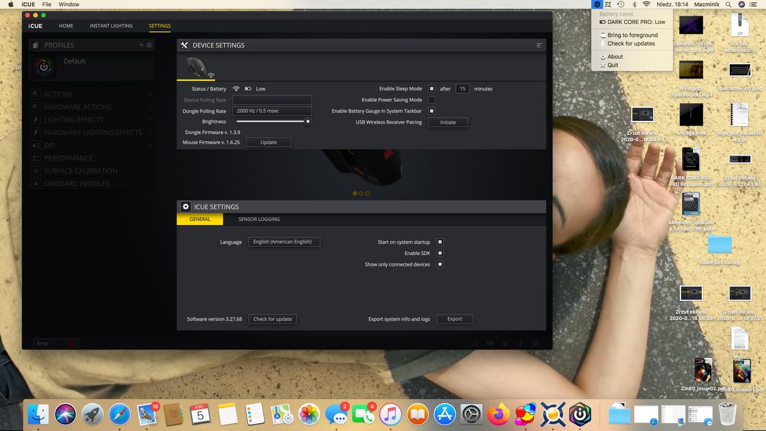Select the DARK CORE PRO mouse device icon

[x=196, y=67]
